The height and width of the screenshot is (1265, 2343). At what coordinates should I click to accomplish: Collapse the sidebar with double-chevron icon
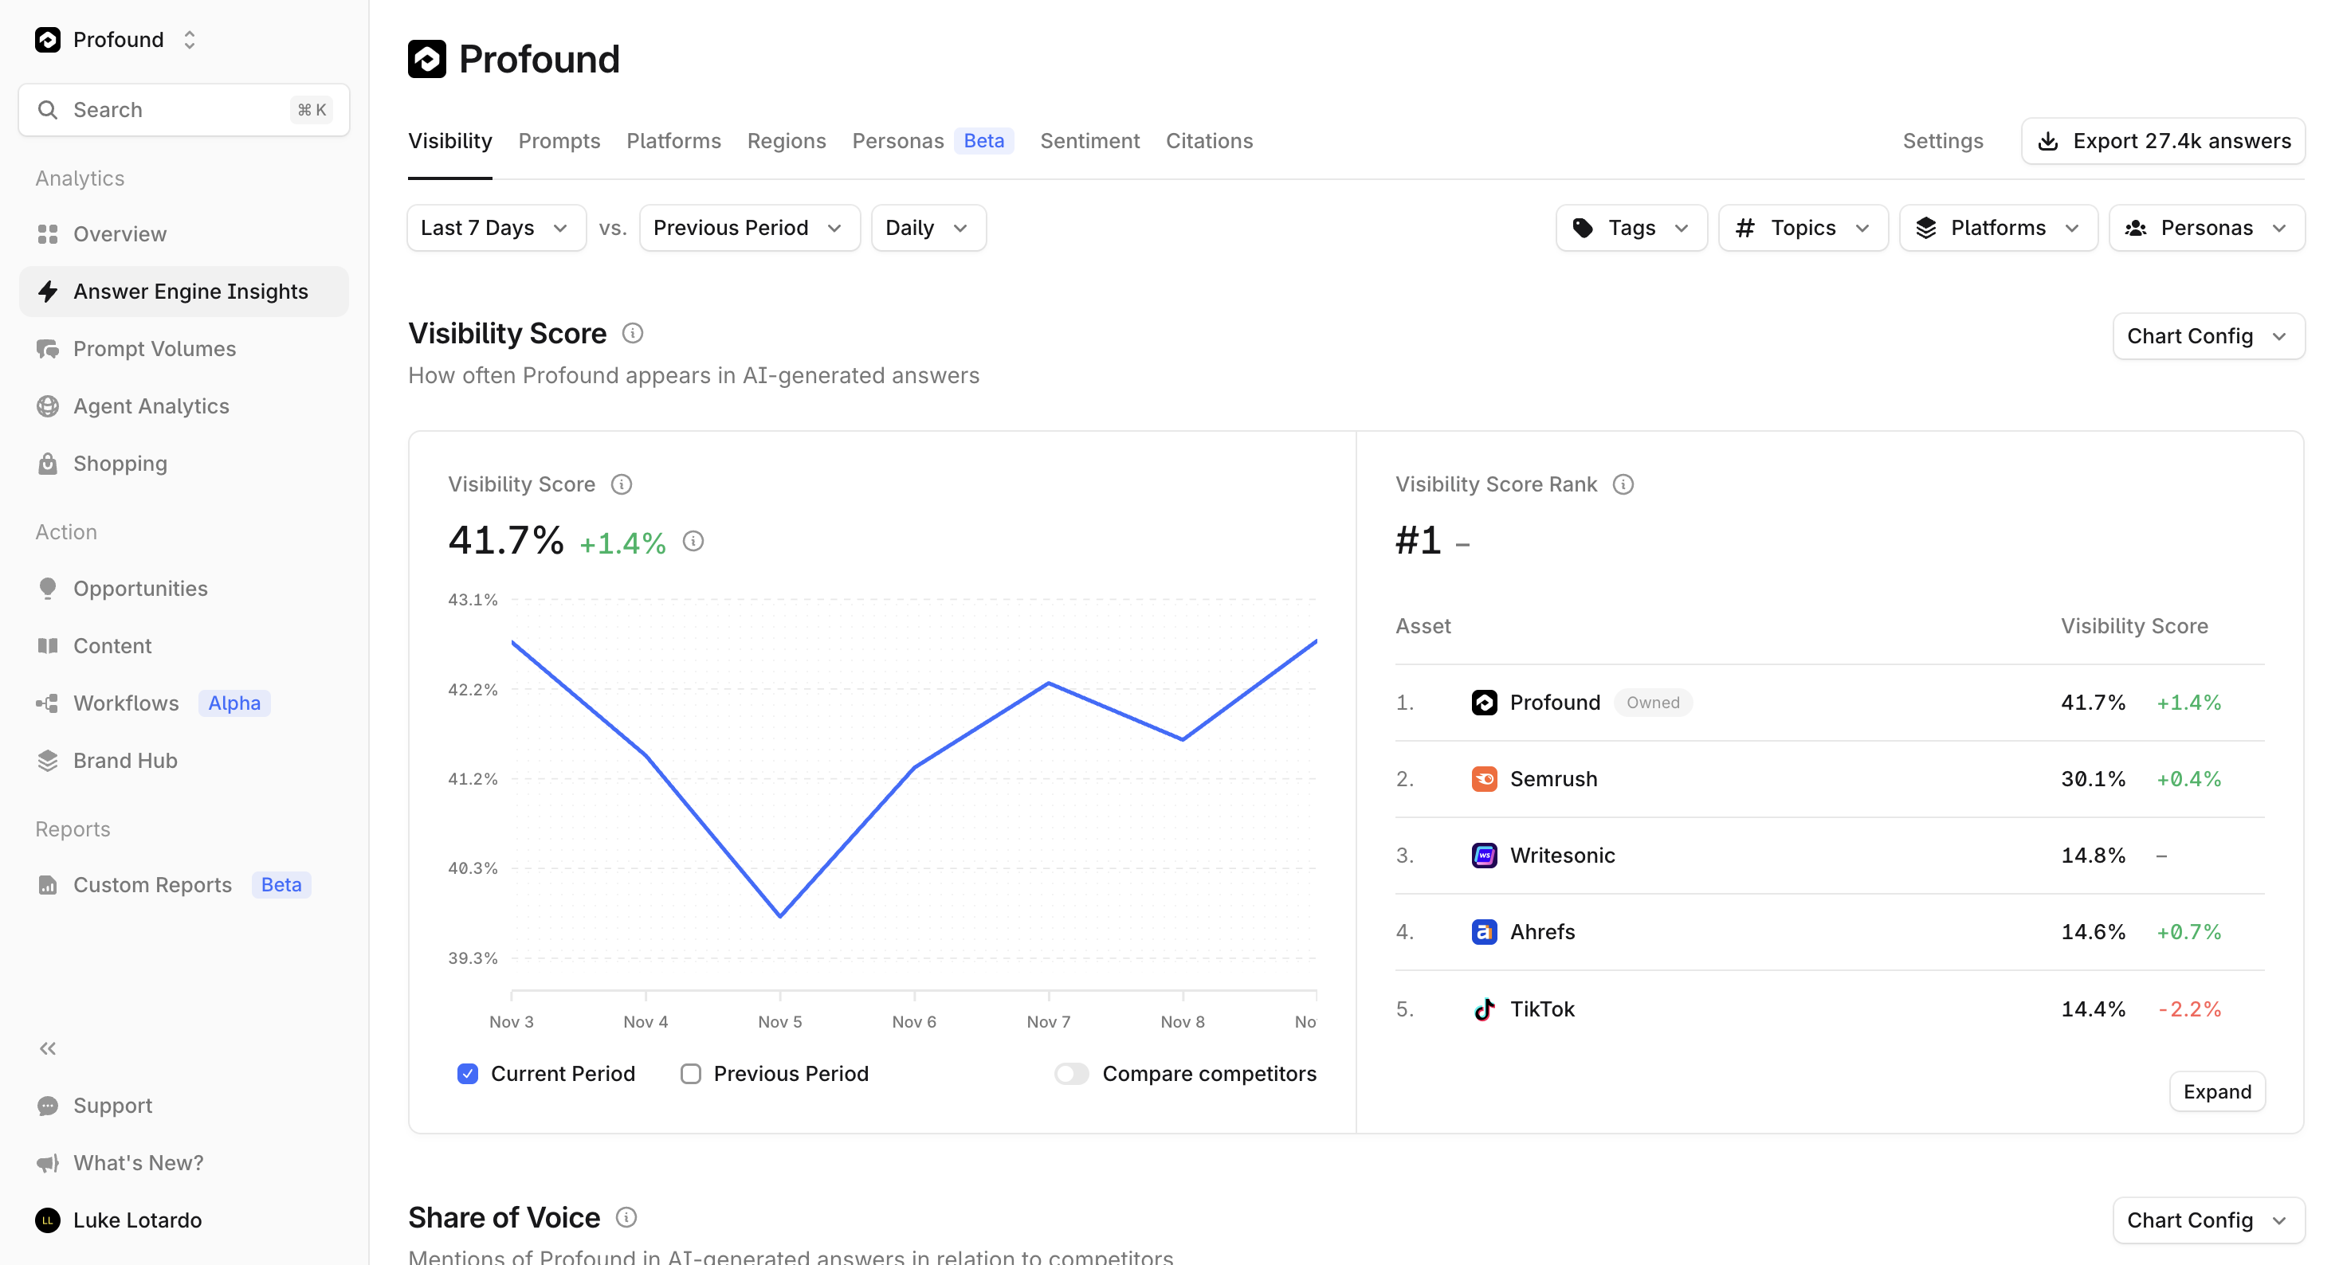point(47,1048)
